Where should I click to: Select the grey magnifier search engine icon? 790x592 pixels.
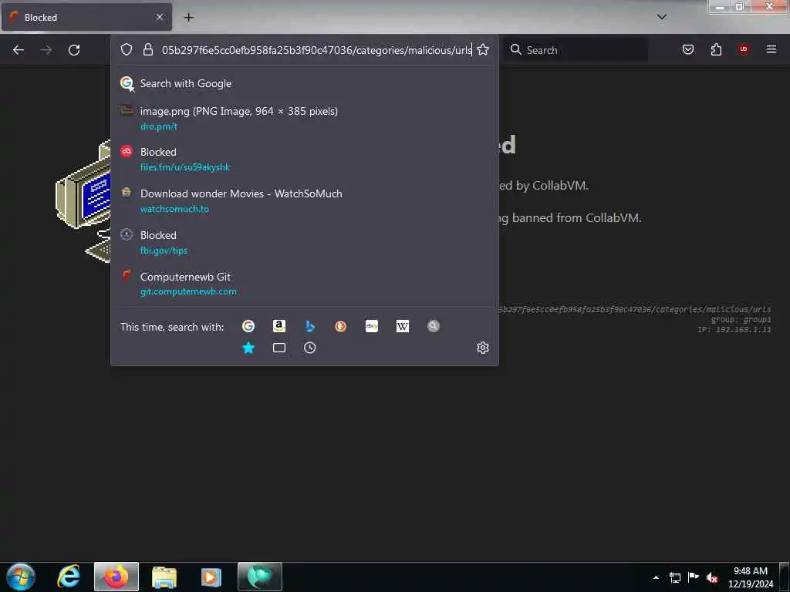434,326
